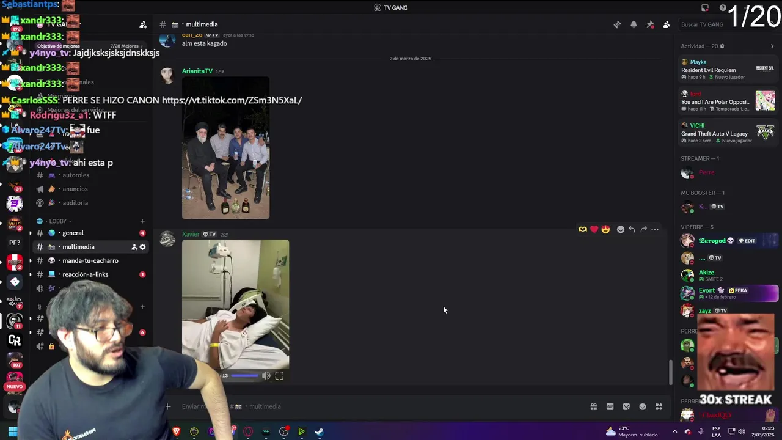Mute the video volume
Screen dimensions: 782x440
(x=266, y=376)
